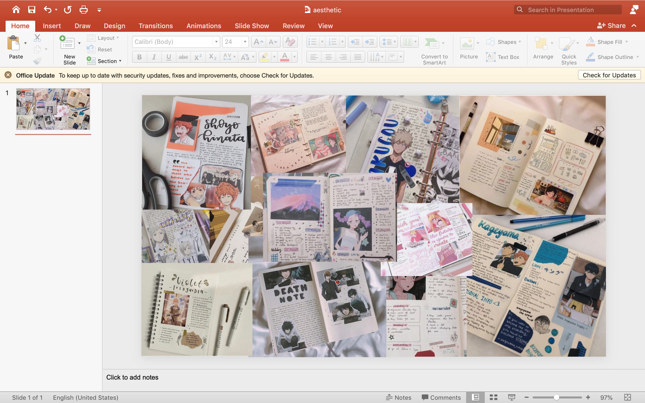Click the Home icon in title bar
This screenshot has width=645, height=403.
pos(16,10)
